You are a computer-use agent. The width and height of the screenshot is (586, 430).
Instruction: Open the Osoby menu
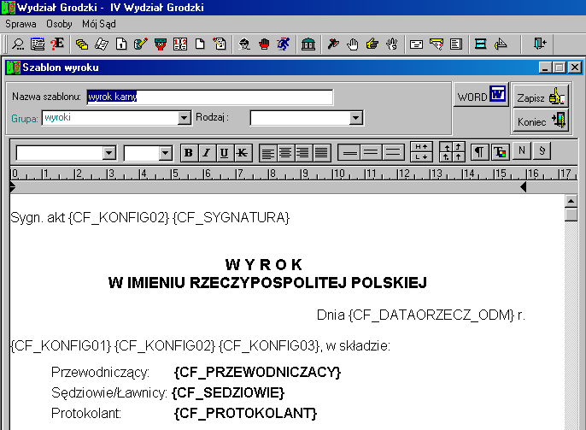click(x=59, y=24)
